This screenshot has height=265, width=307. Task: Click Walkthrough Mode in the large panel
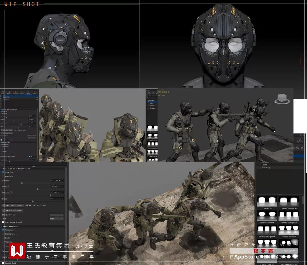click(13, 210)
